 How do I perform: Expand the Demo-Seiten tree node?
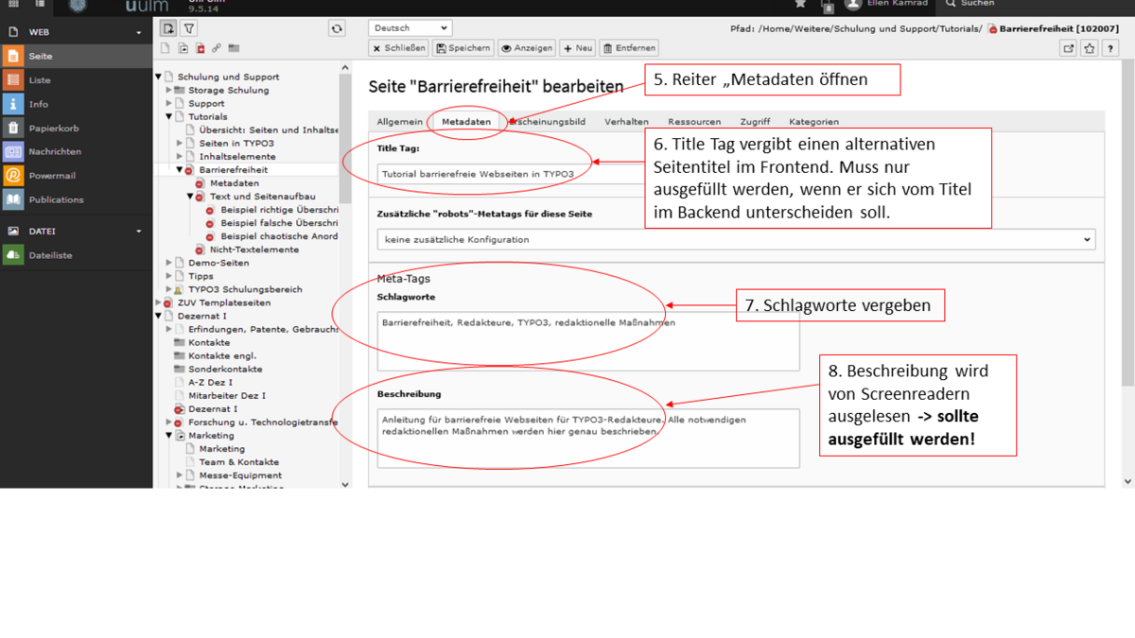[168, 262]
